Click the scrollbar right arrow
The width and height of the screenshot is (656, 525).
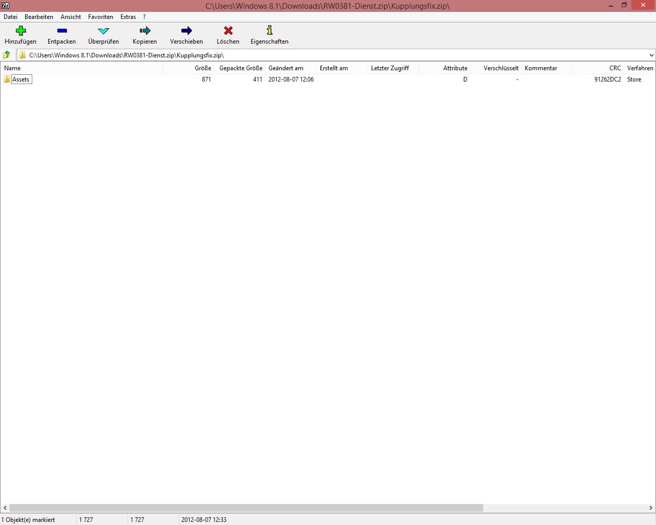coord(651,508)
